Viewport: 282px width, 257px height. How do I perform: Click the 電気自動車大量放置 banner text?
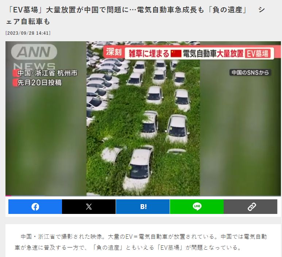pyautogui.click(x=213, y=54)
